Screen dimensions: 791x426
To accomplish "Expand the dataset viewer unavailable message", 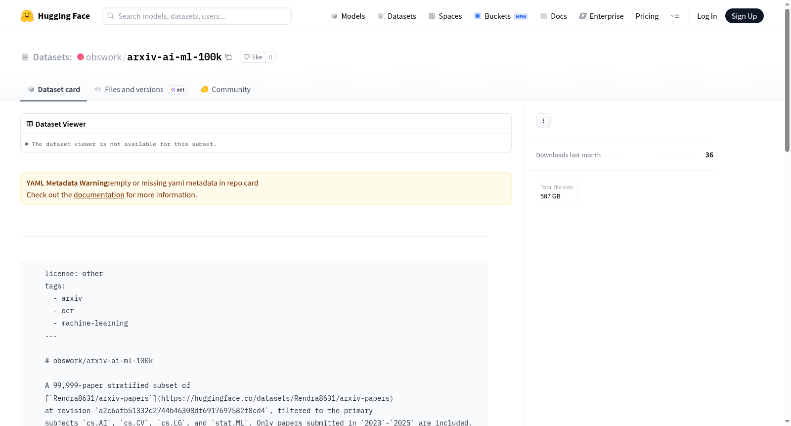I will [121, 144].
